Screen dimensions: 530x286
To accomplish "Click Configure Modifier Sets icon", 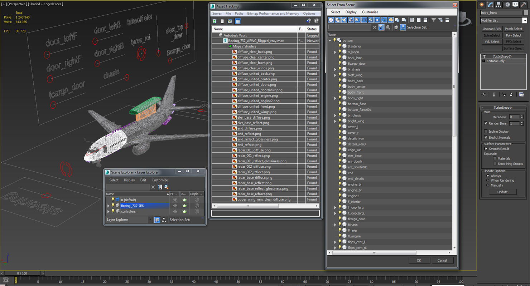I will pyautogui.click(x=521, y=95).
